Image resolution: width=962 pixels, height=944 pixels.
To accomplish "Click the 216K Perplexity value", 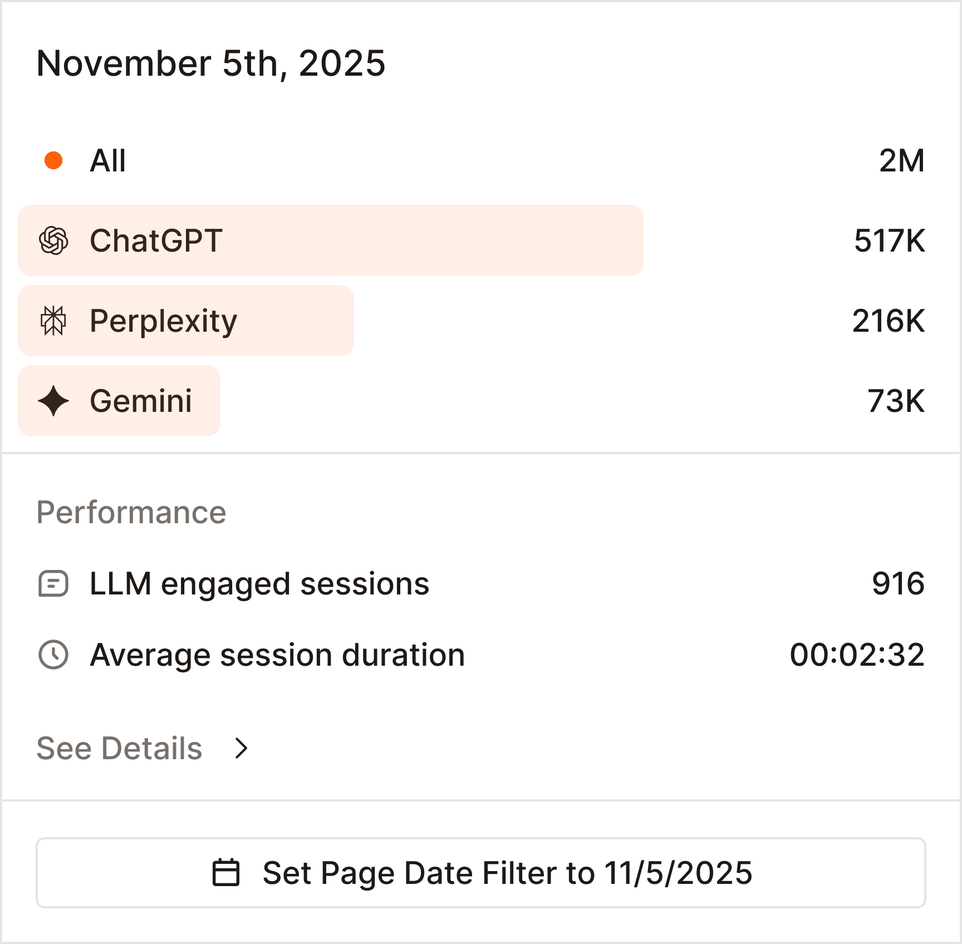I will point(889,321).
